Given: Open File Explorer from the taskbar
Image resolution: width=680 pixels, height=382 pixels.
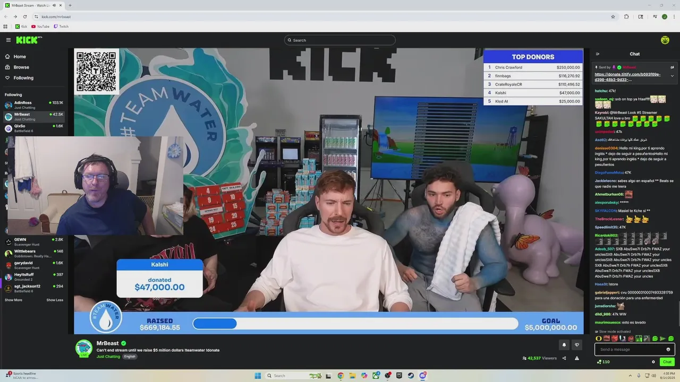Looking at the screenshot, I should pos(352,376).
